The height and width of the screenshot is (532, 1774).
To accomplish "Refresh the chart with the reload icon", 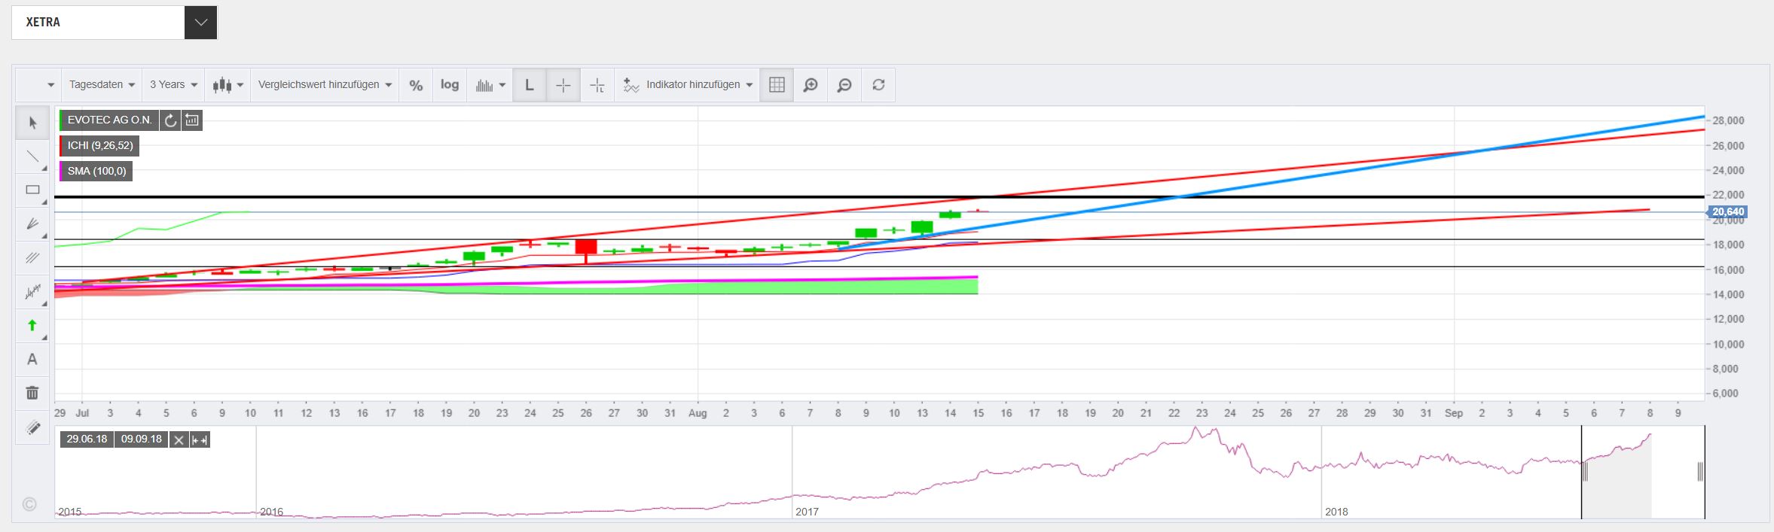I will coord(878,85).
